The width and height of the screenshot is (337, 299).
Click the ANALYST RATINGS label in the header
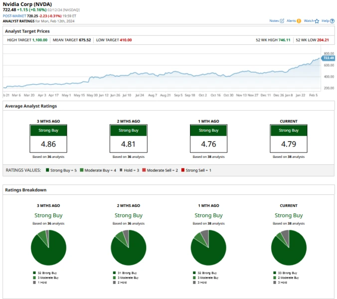tap(18, 21)
